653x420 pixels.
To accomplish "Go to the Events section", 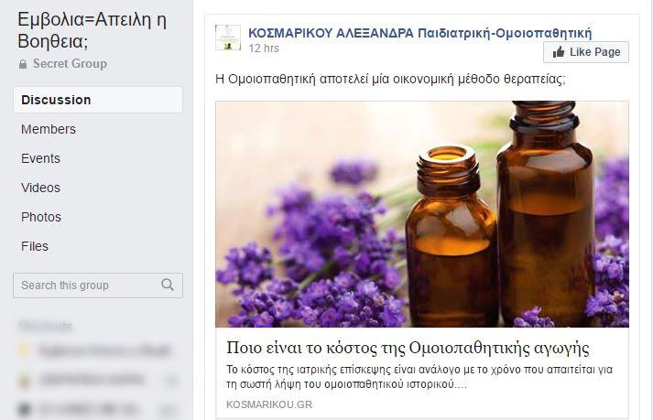I will [x=40, y=158].
